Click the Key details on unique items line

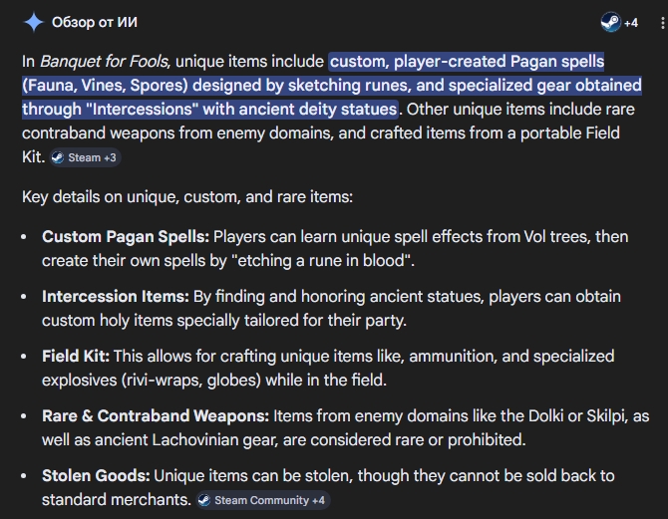(x=187, y=197)
